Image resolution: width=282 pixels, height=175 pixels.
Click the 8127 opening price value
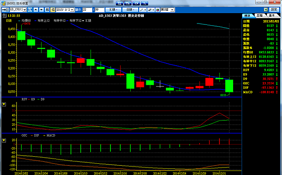pos(270,26)
